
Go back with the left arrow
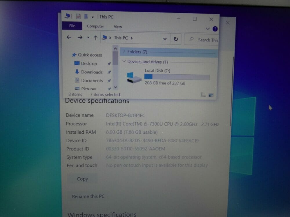click(69, 37)
